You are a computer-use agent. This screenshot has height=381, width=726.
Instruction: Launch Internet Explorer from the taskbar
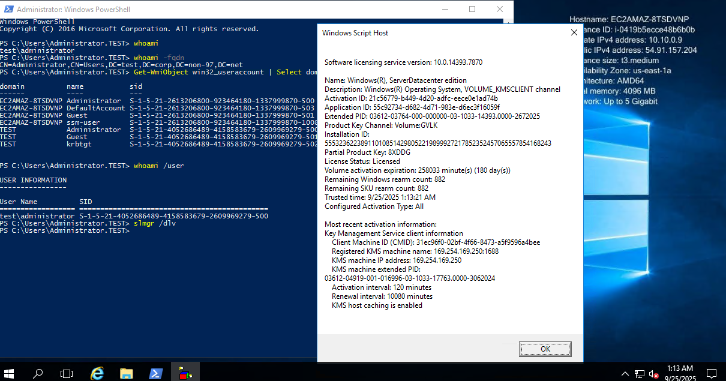(97, 373)
